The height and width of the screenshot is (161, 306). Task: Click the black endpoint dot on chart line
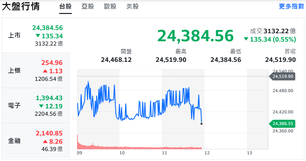202,124
